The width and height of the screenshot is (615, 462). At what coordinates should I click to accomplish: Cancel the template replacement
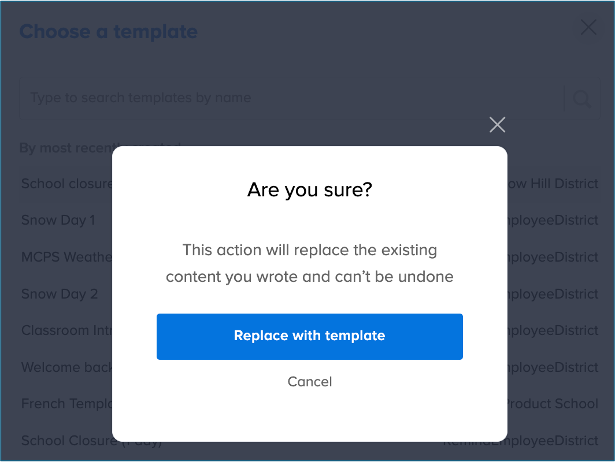(310, 382)
